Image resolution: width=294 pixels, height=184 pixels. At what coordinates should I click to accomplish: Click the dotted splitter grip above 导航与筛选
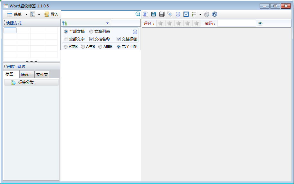31,61
